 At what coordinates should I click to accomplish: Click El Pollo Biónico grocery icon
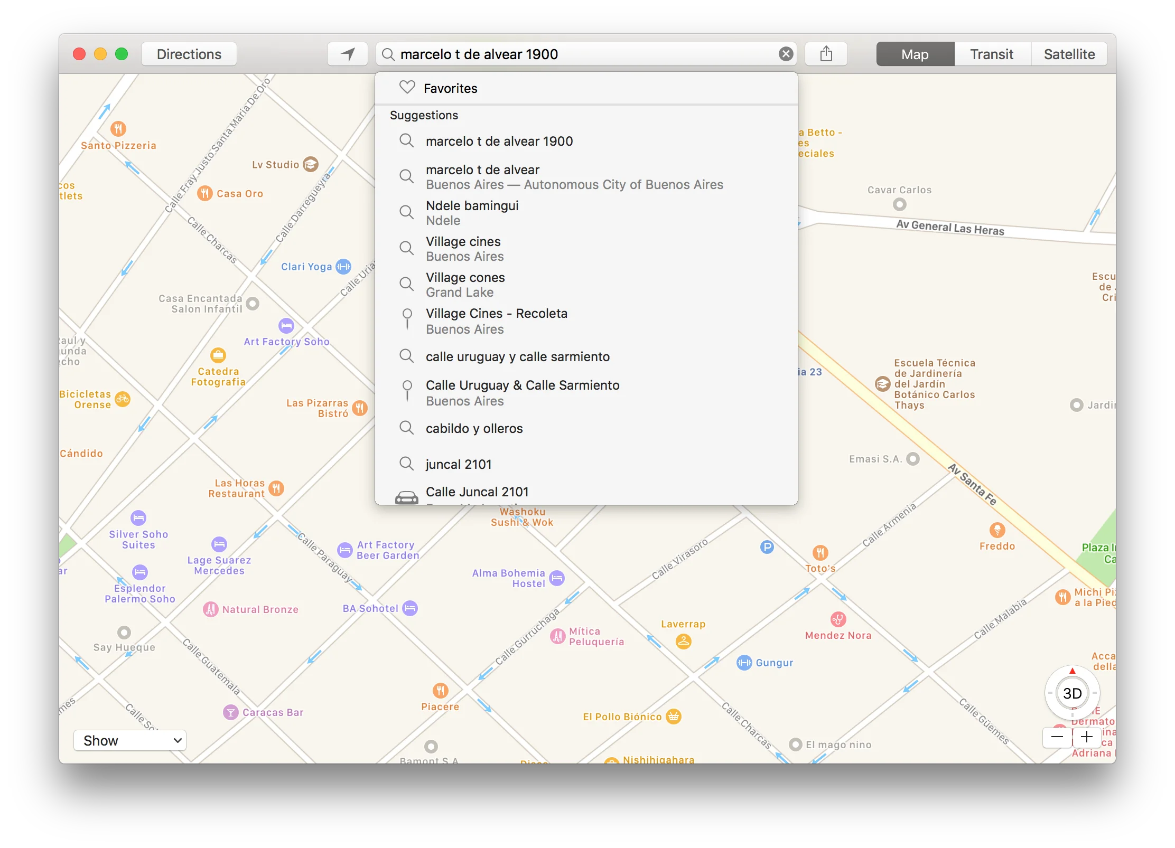(x=674, y=717)
